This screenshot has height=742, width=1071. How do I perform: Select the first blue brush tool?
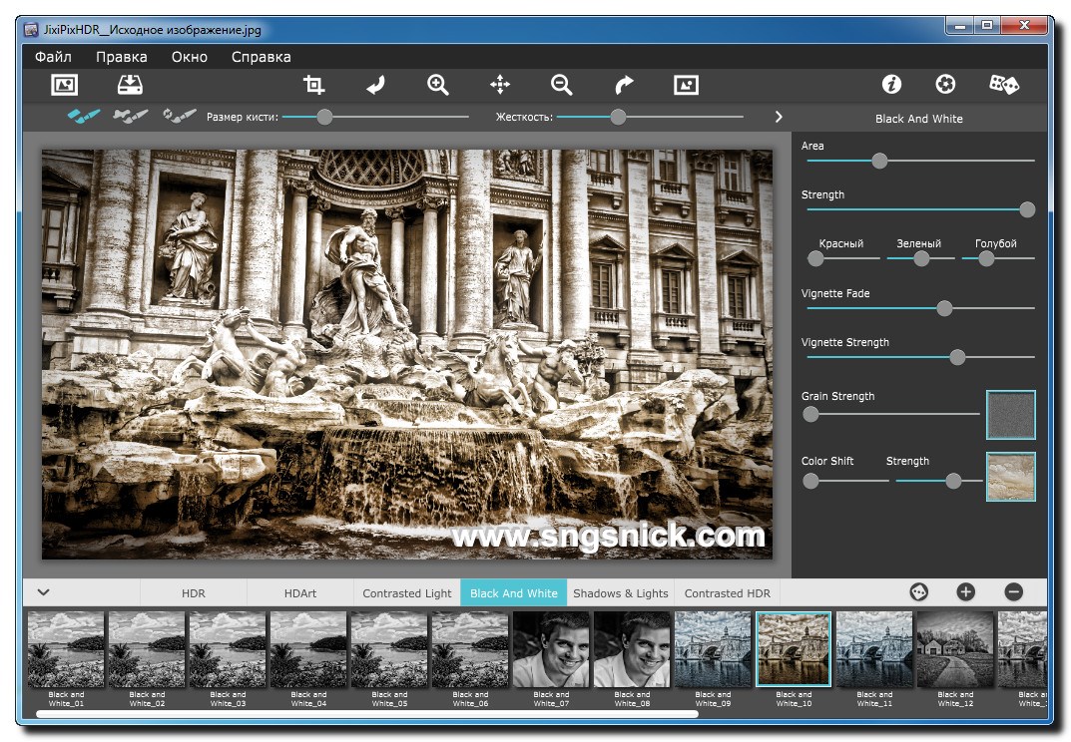coord(83,116)
